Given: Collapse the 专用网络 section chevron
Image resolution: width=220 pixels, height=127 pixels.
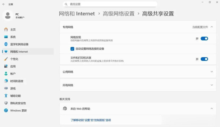Looking at the screenshot, I should [212, 27].
